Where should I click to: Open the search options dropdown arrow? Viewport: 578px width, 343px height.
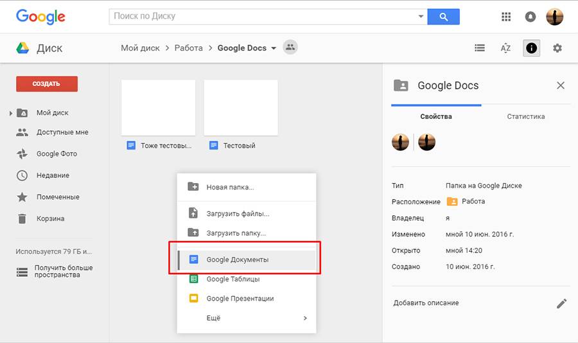tap(421, 17)
